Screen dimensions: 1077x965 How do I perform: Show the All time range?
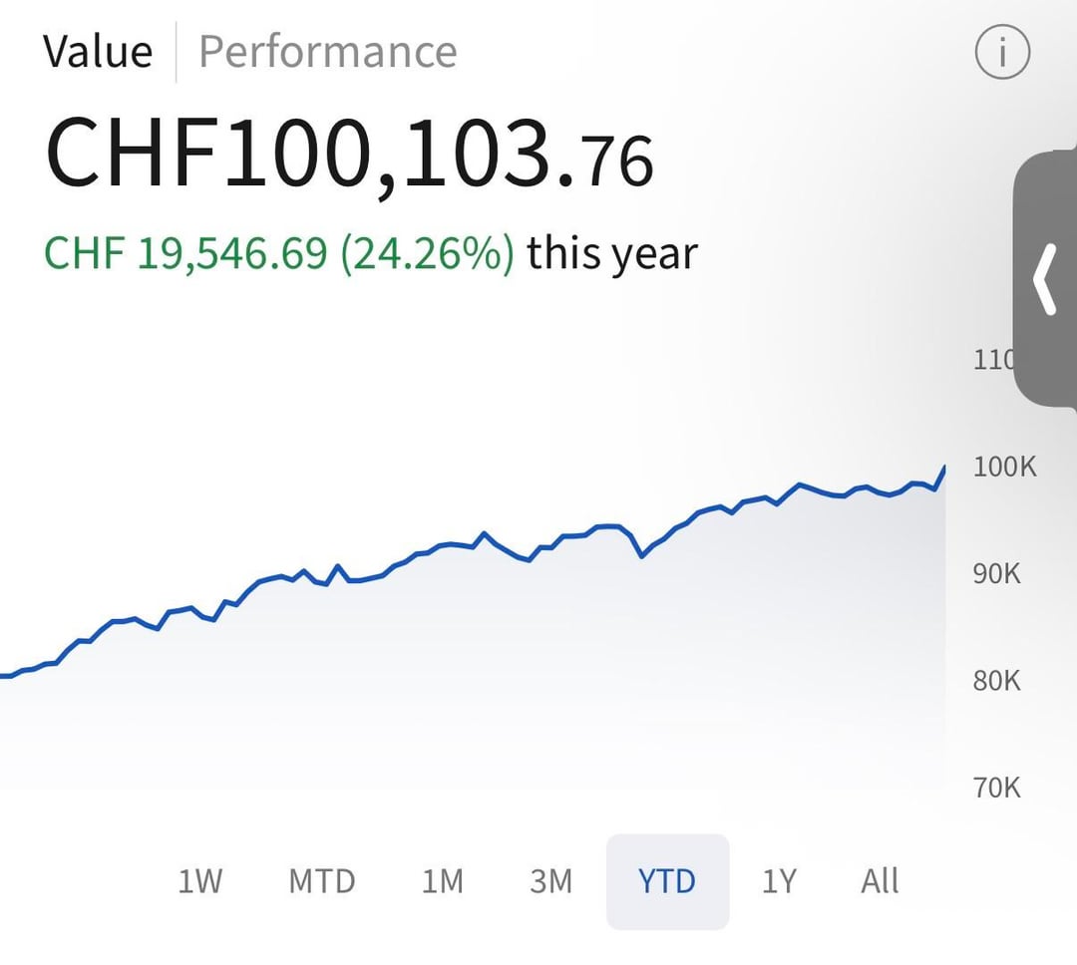[880, 881]
